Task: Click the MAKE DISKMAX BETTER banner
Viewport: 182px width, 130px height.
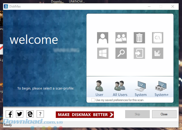Action: [x=85, y=115]
